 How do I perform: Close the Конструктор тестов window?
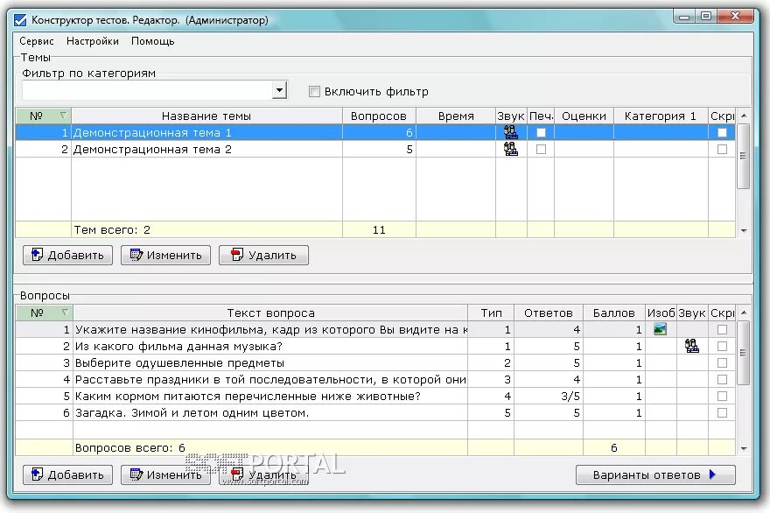pyautogui.click(x=735, y=17)
